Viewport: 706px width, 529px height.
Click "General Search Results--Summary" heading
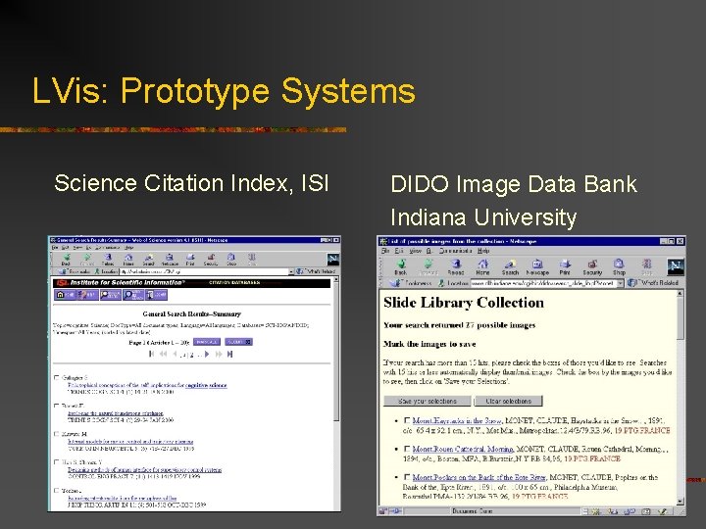(x=192, y=314)
